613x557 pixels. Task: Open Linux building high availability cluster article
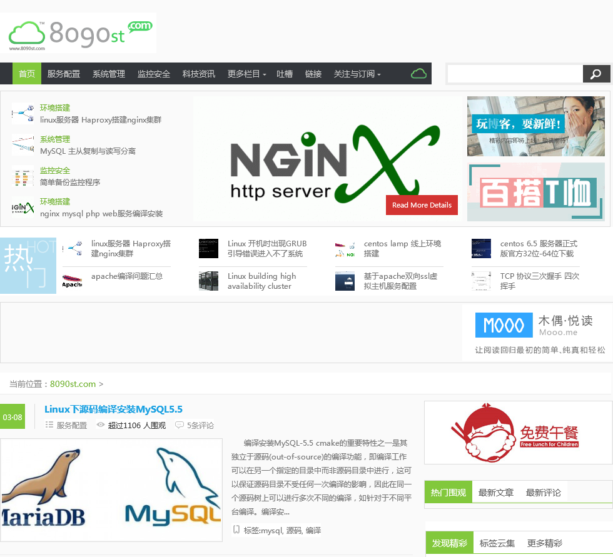tap(261, 281)
